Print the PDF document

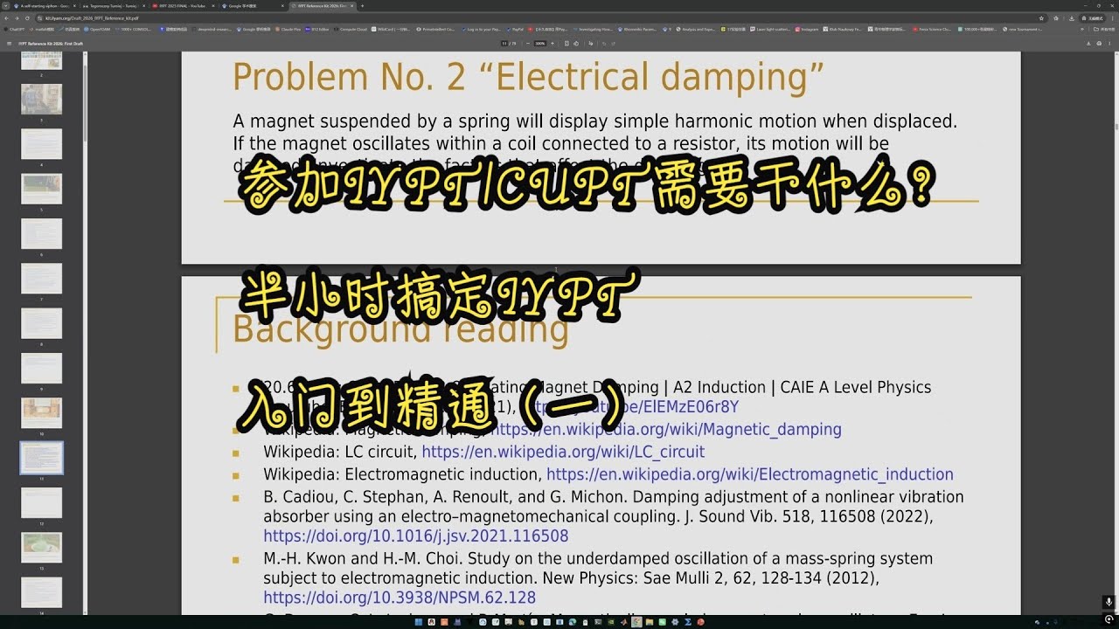1097,42
